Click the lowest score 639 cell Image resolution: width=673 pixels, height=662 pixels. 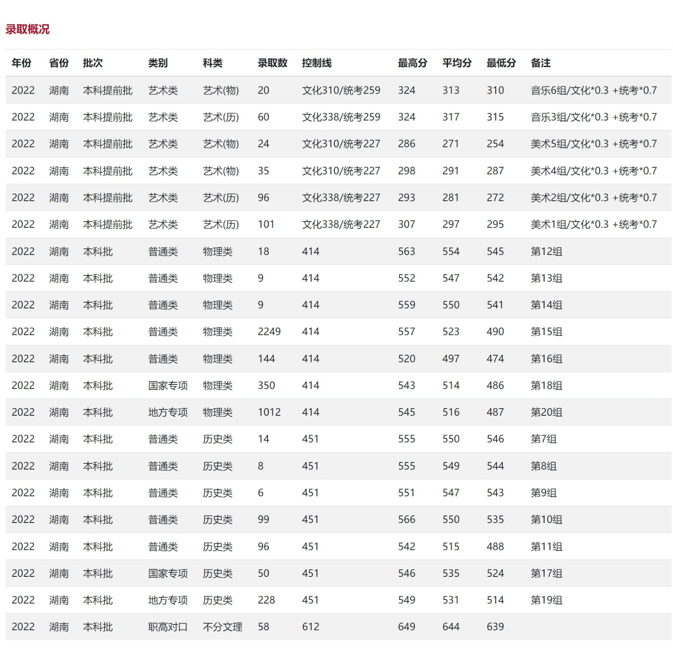(x=495, y=627)
